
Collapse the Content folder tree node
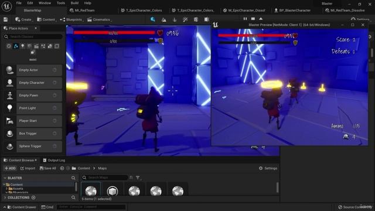[4, 185]
